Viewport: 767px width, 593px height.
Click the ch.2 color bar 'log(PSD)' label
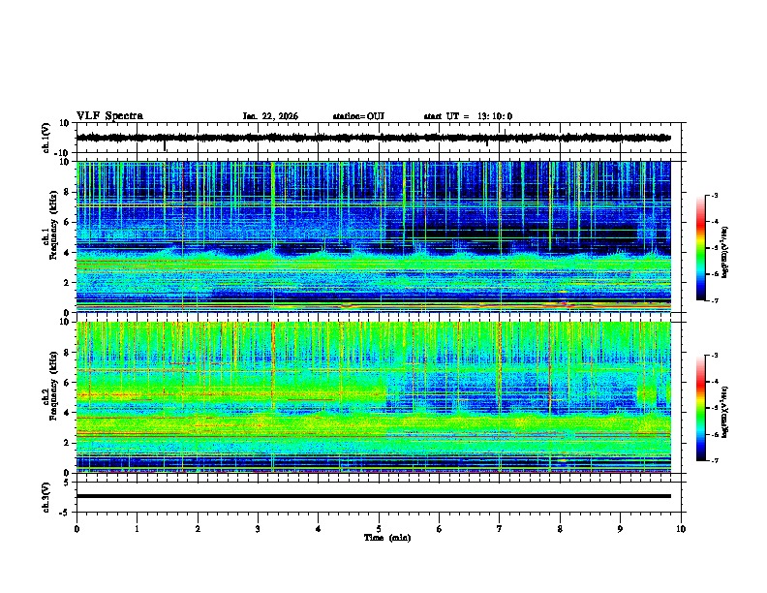click(x=724, y=412)
